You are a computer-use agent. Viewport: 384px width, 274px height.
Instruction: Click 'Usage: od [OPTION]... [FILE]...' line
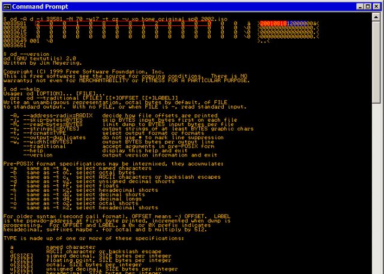coord(54,94)
